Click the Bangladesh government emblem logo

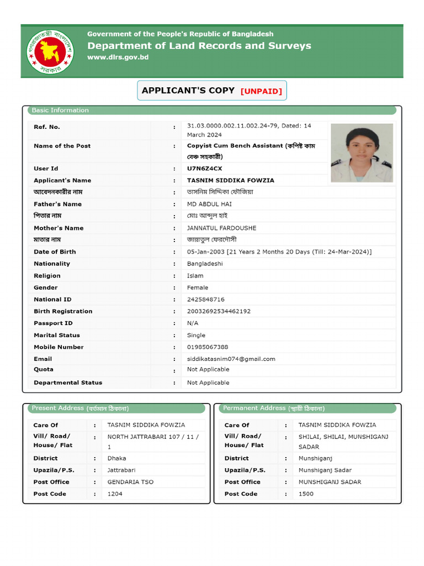click(50, 52)
